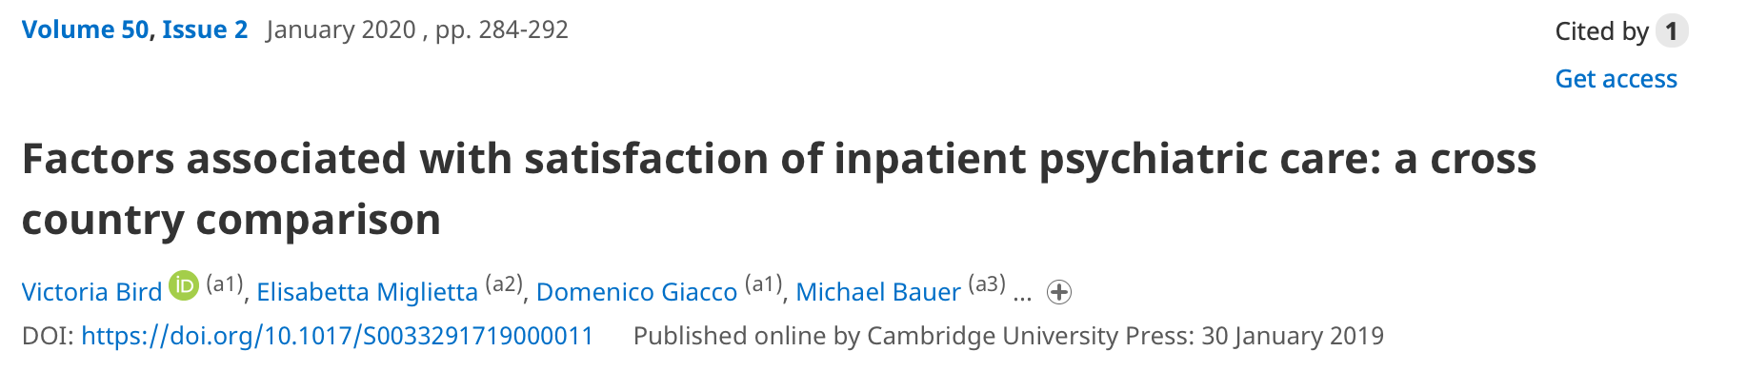The width and height of the screenshot is (1747, 371).
Task: Click the published online date text
Action: [x=1009, y=336]
